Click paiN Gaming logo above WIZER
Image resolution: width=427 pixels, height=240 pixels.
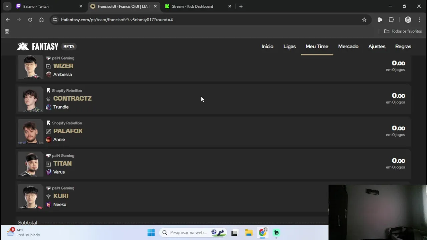(x=48, y=58)
